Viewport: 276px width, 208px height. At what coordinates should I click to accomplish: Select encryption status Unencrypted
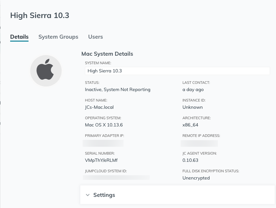(196, 178)
